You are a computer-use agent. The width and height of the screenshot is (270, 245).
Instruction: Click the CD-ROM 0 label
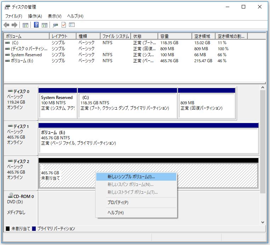click(24, 197)
